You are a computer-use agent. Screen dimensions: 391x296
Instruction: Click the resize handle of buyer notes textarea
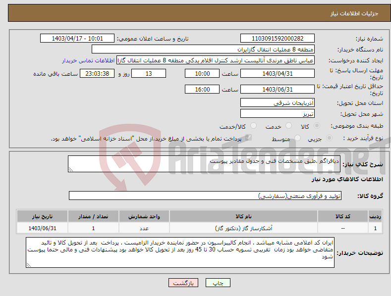coord(29,265)
